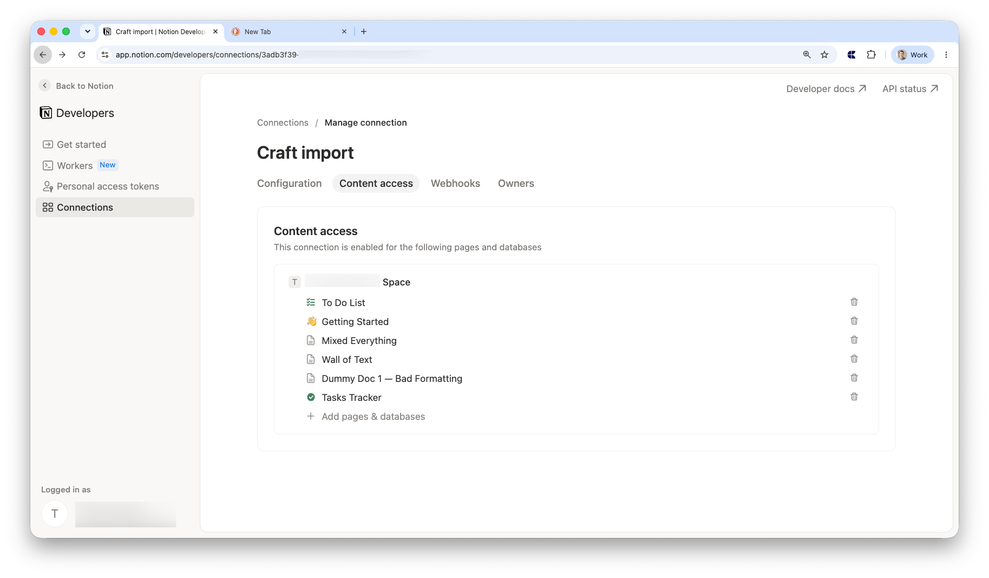Click the Connections breadcrumb link
Screen dimensions: 989x578
pos(283,122)
